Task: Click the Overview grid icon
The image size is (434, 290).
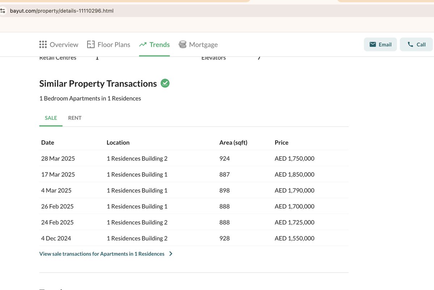Action: point(43,45)
